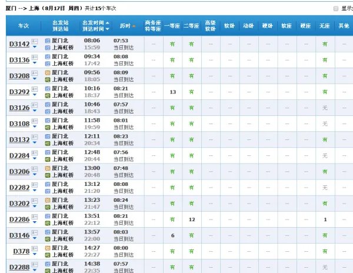Sort by the 历时 column header

click(125, 26)
